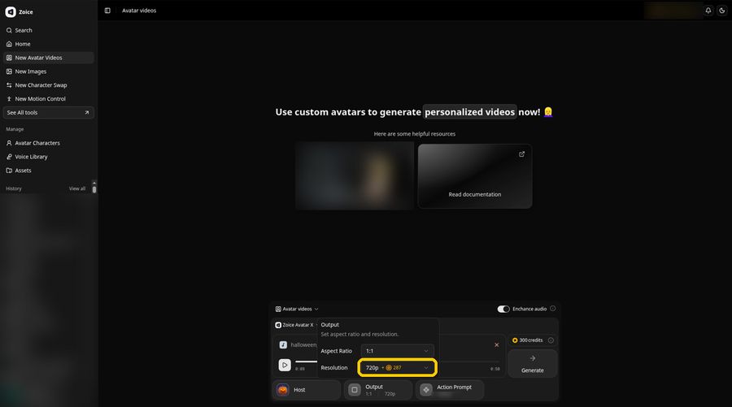Click the Zoice logo in sidebar header

coord(11,12)
